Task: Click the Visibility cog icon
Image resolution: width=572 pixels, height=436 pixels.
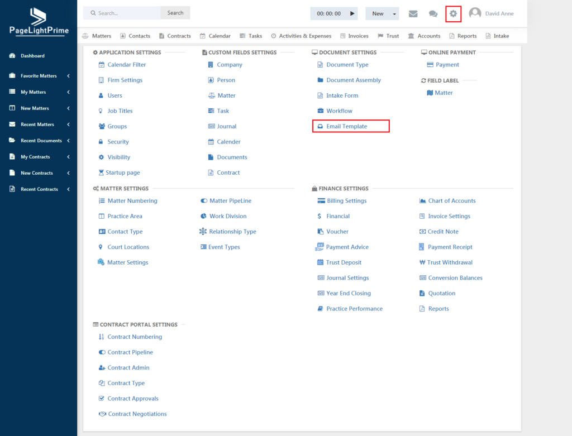Action: point(102,157)
